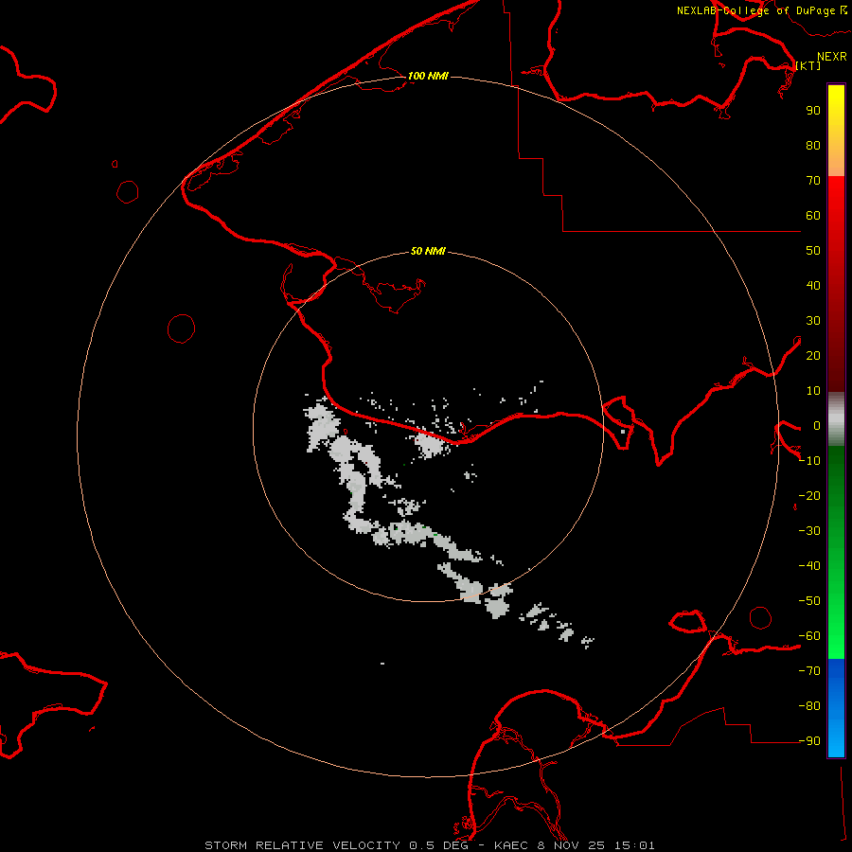Click the 30 value on velocity scale
The width and height of the screenshot is (852, 852).
(813, 321)
